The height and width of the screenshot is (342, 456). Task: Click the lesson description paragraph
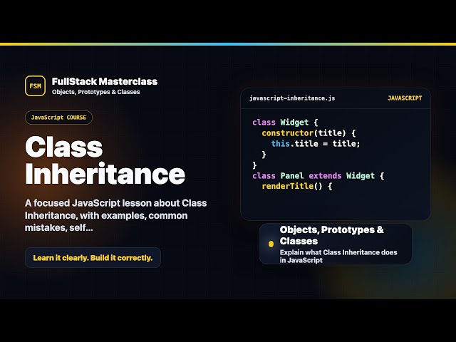coord(115,215)
